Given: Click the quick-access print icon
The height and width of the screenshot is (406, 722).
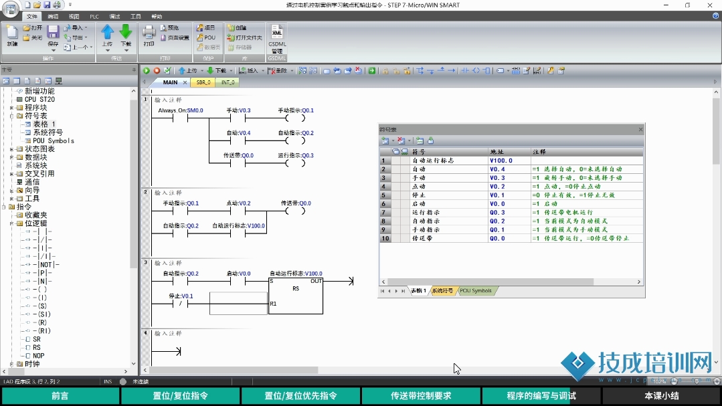Looking at the screenshot, I should pos(57,5).
